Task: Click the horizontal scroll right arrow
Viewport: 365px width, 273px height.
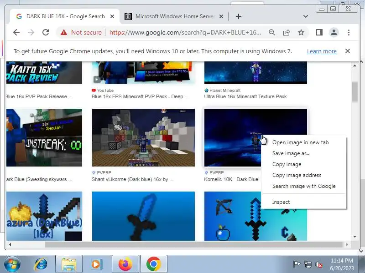Action: 347,244
